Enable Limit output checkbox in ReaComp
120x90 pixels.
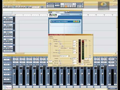pyautogui.click(x=86, y=64)
